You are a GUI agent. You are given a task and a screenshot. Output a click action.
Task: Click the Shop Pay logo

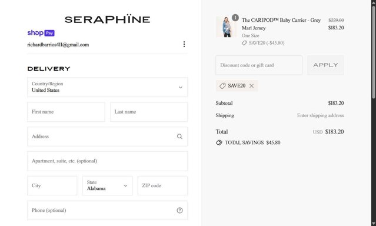41,33
